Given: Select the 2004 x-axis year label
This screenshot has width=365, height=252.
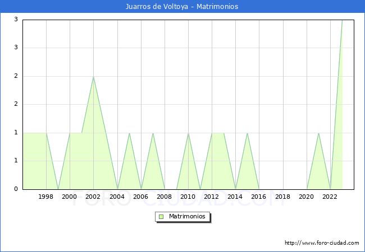Looking at the screenshot, I should click(x=117, y=197).
